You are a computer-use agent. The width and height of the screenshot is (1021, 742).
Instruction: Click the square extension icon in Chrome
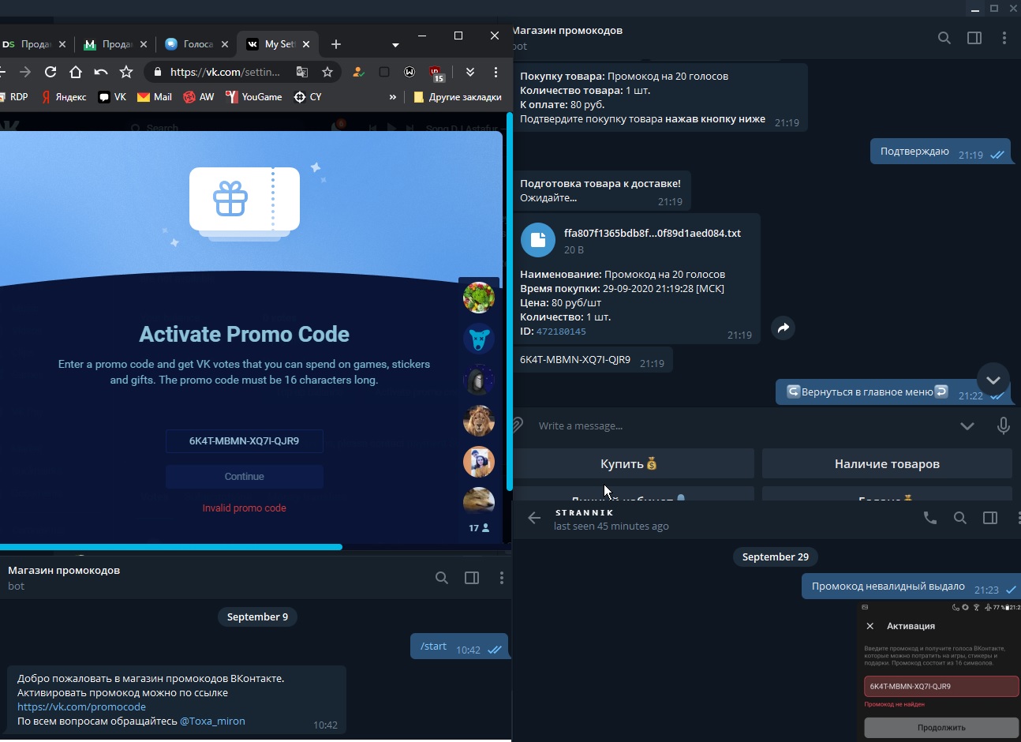(384, 72)
